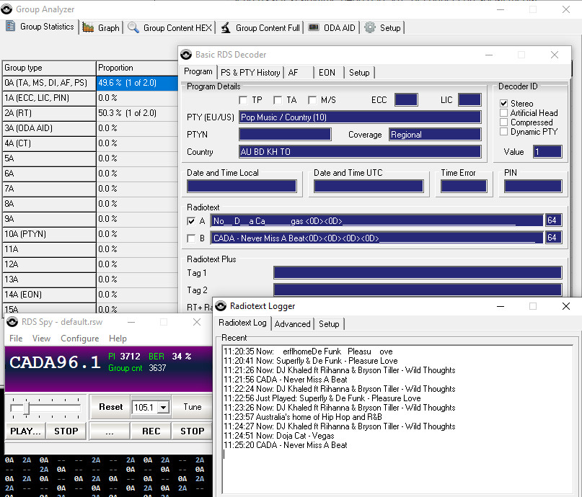Tick the Radiotext B checkbox
The height and width of the screenshot is (497, 582).
(x=191, y=238)
